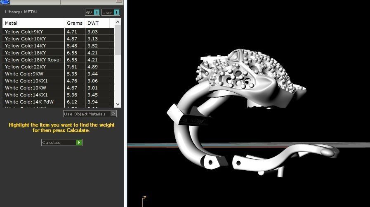Select White Gold:9KW row
The width and height of the screenshot is (370, 207).
pos(33,74)
